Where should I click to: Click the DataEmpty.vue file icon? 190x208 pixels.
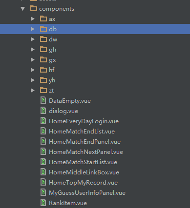(x=43, y=100)
